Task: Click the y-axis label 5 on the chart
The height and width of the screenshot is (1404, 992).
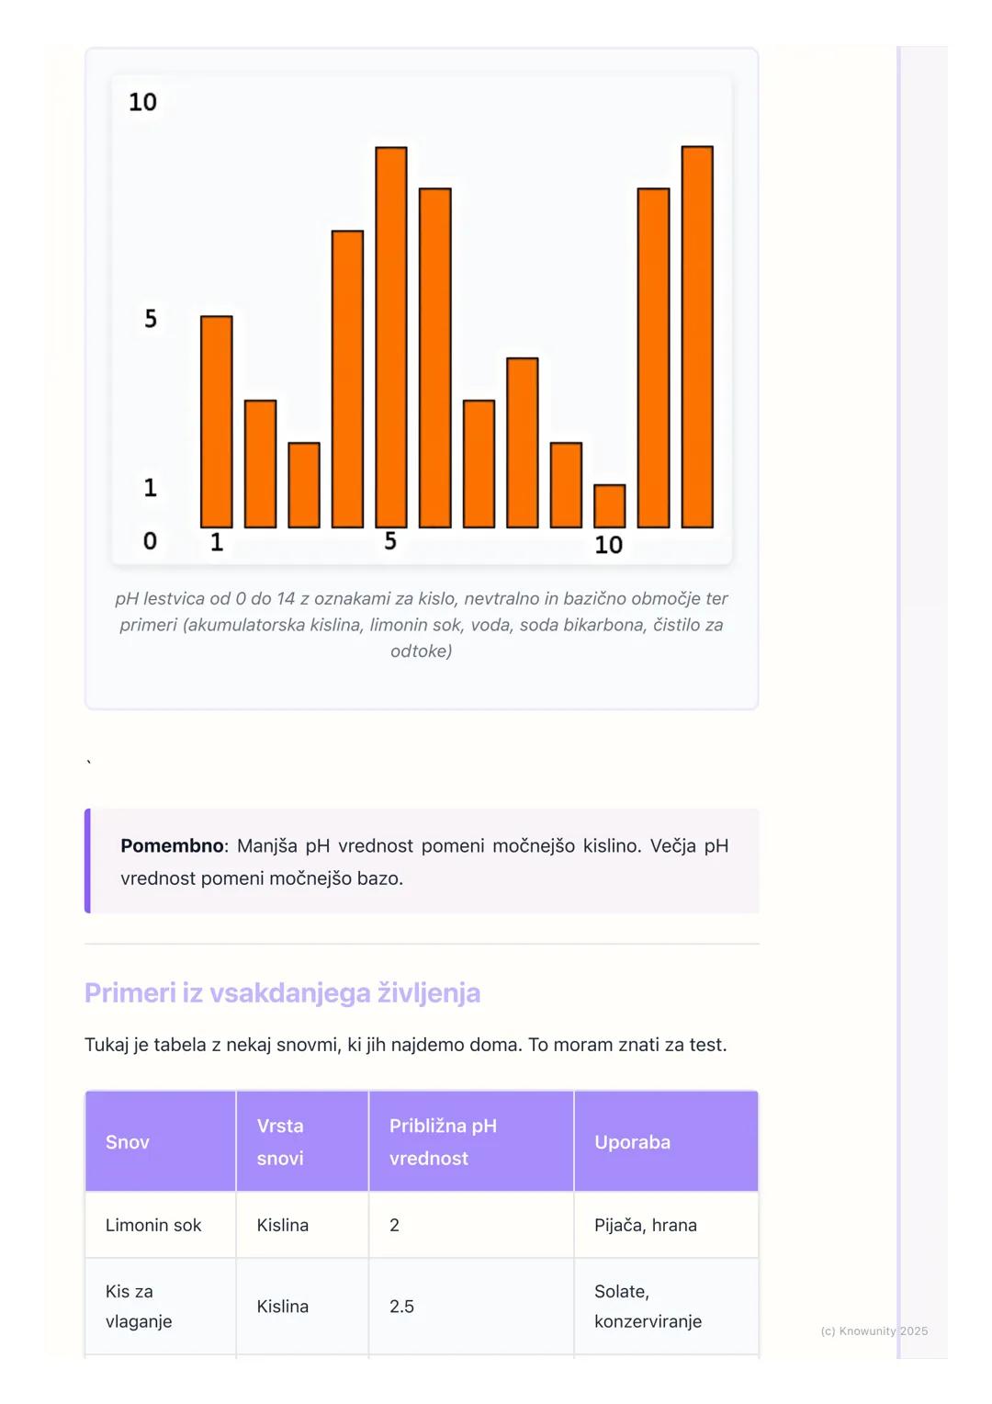Action: tap(151, 319)
